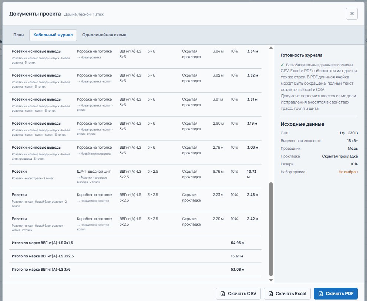
Task: Click the network value '1 ф. · 230 В'
Action: [x=349, y=133]
